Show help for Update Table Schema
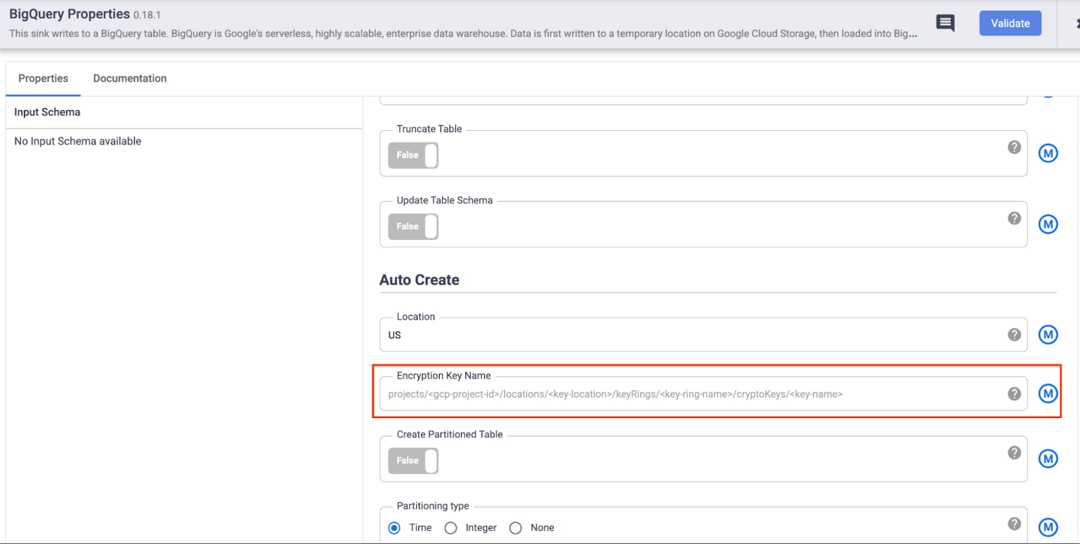 1014,218
